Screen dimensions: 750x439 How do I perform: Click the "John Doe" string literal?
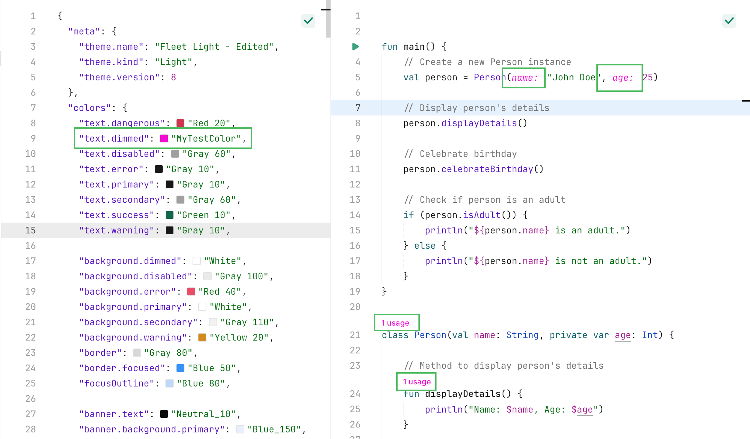(574, 77)
